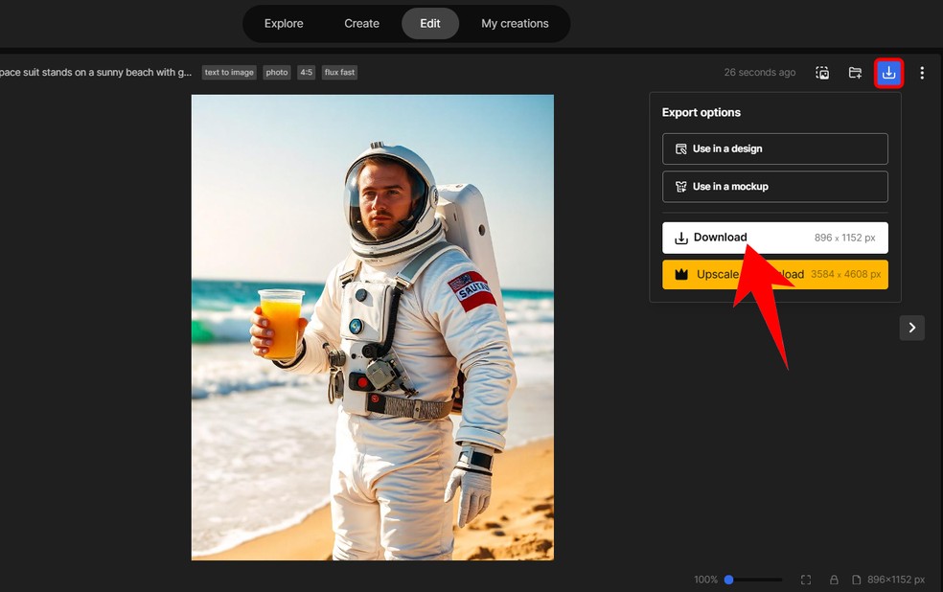
Task: Click the 'flux fast' model tag
Action: coord(339,73)
